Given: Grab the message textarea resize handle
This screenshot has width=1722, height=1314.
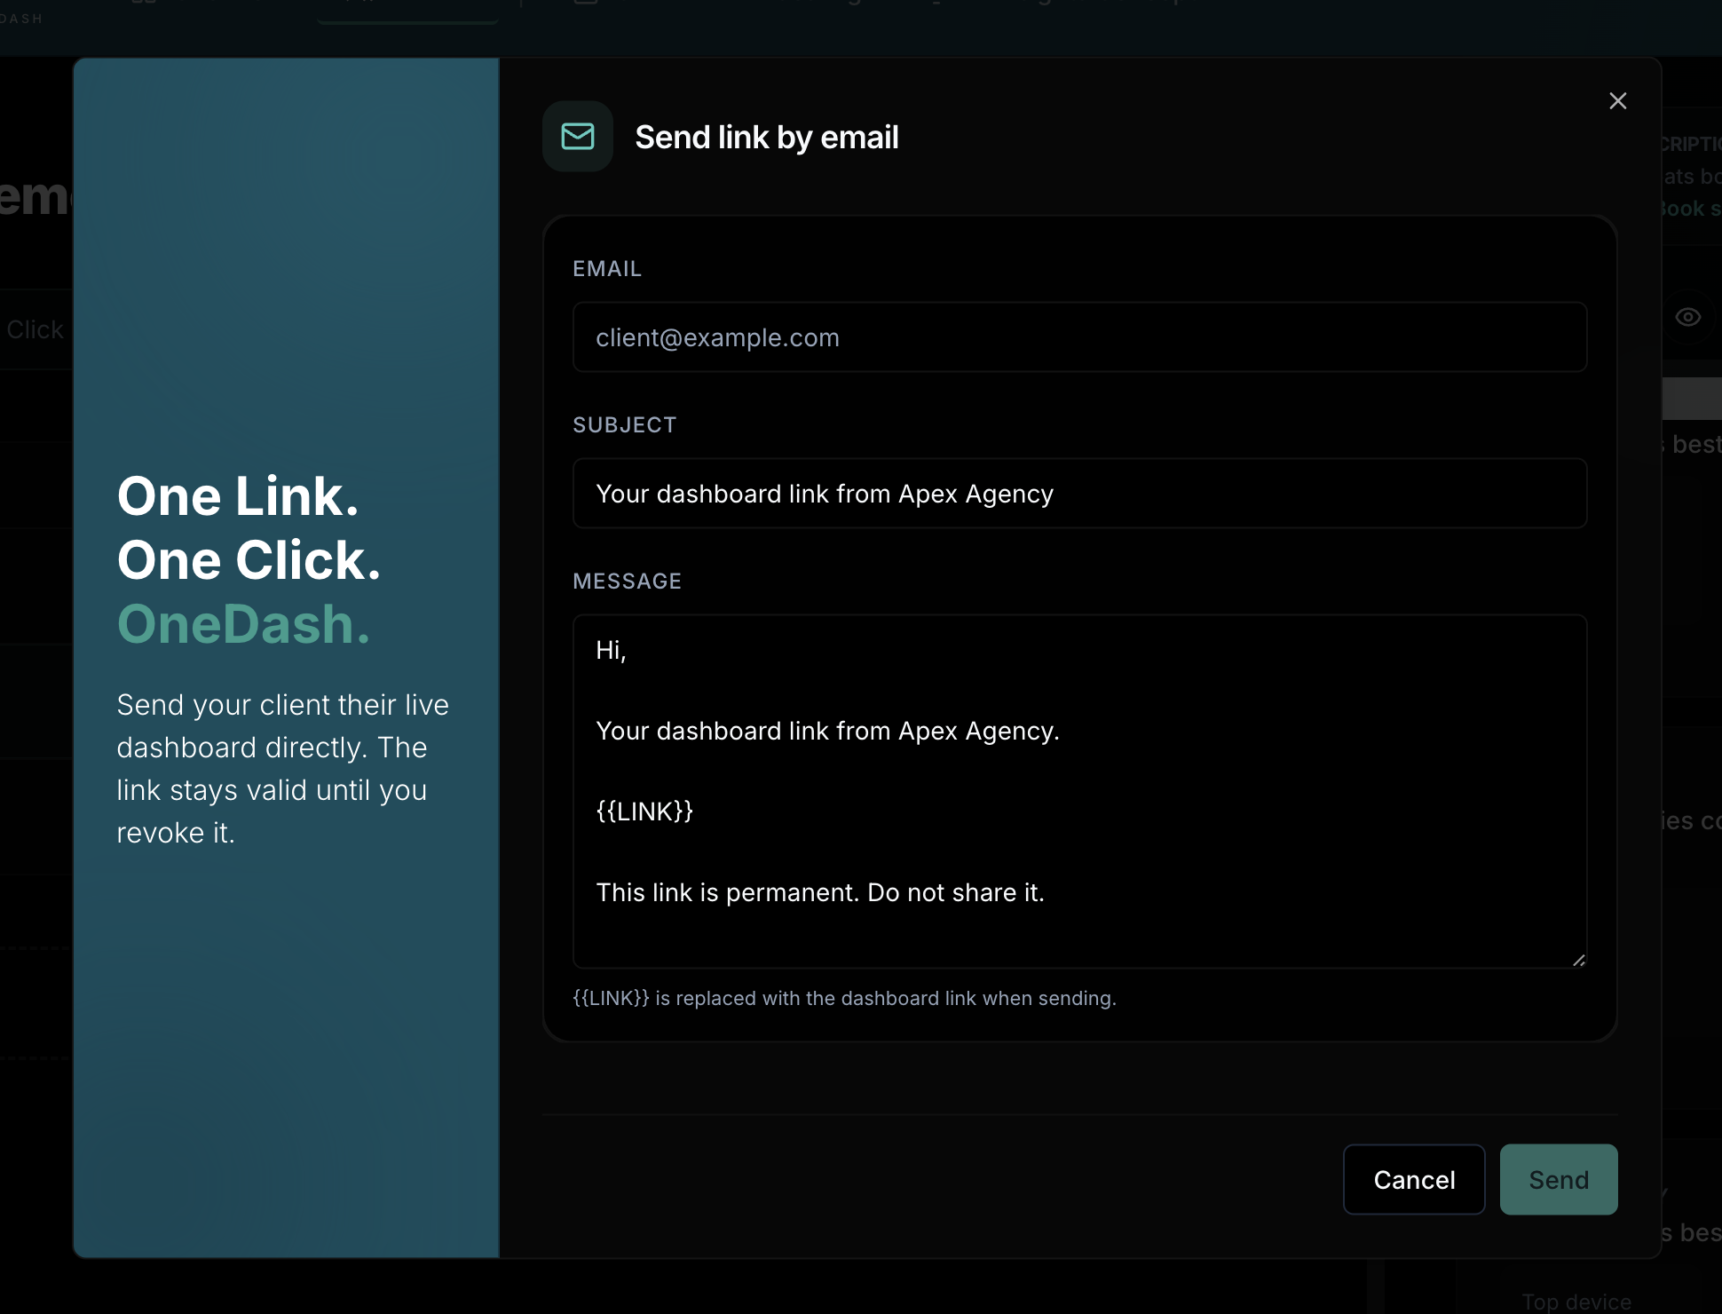Looking at the screenshot, I should tap(1578, 960).
